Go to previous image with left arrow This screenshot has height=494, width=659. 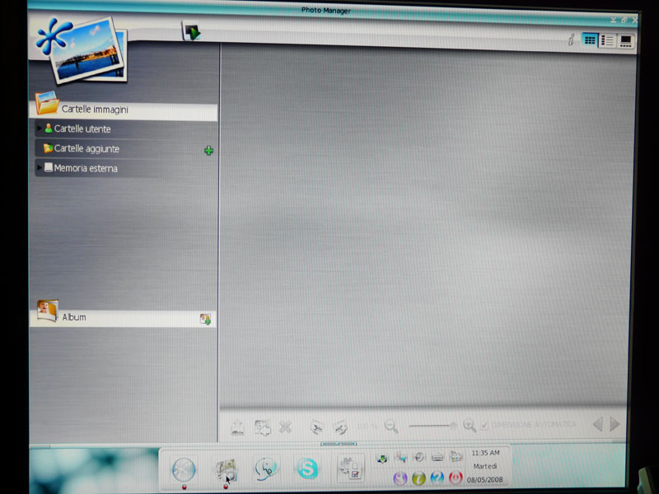point(597,425)
